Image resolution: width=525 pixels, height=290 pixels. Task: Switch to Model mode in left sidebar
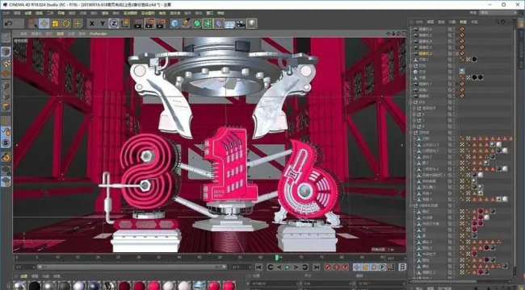tap(6, 52)
